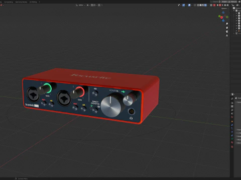Viewport: 241px width, 180px height.
Task: Open the Object Constraints properties tab
Action: coord(232,135)
